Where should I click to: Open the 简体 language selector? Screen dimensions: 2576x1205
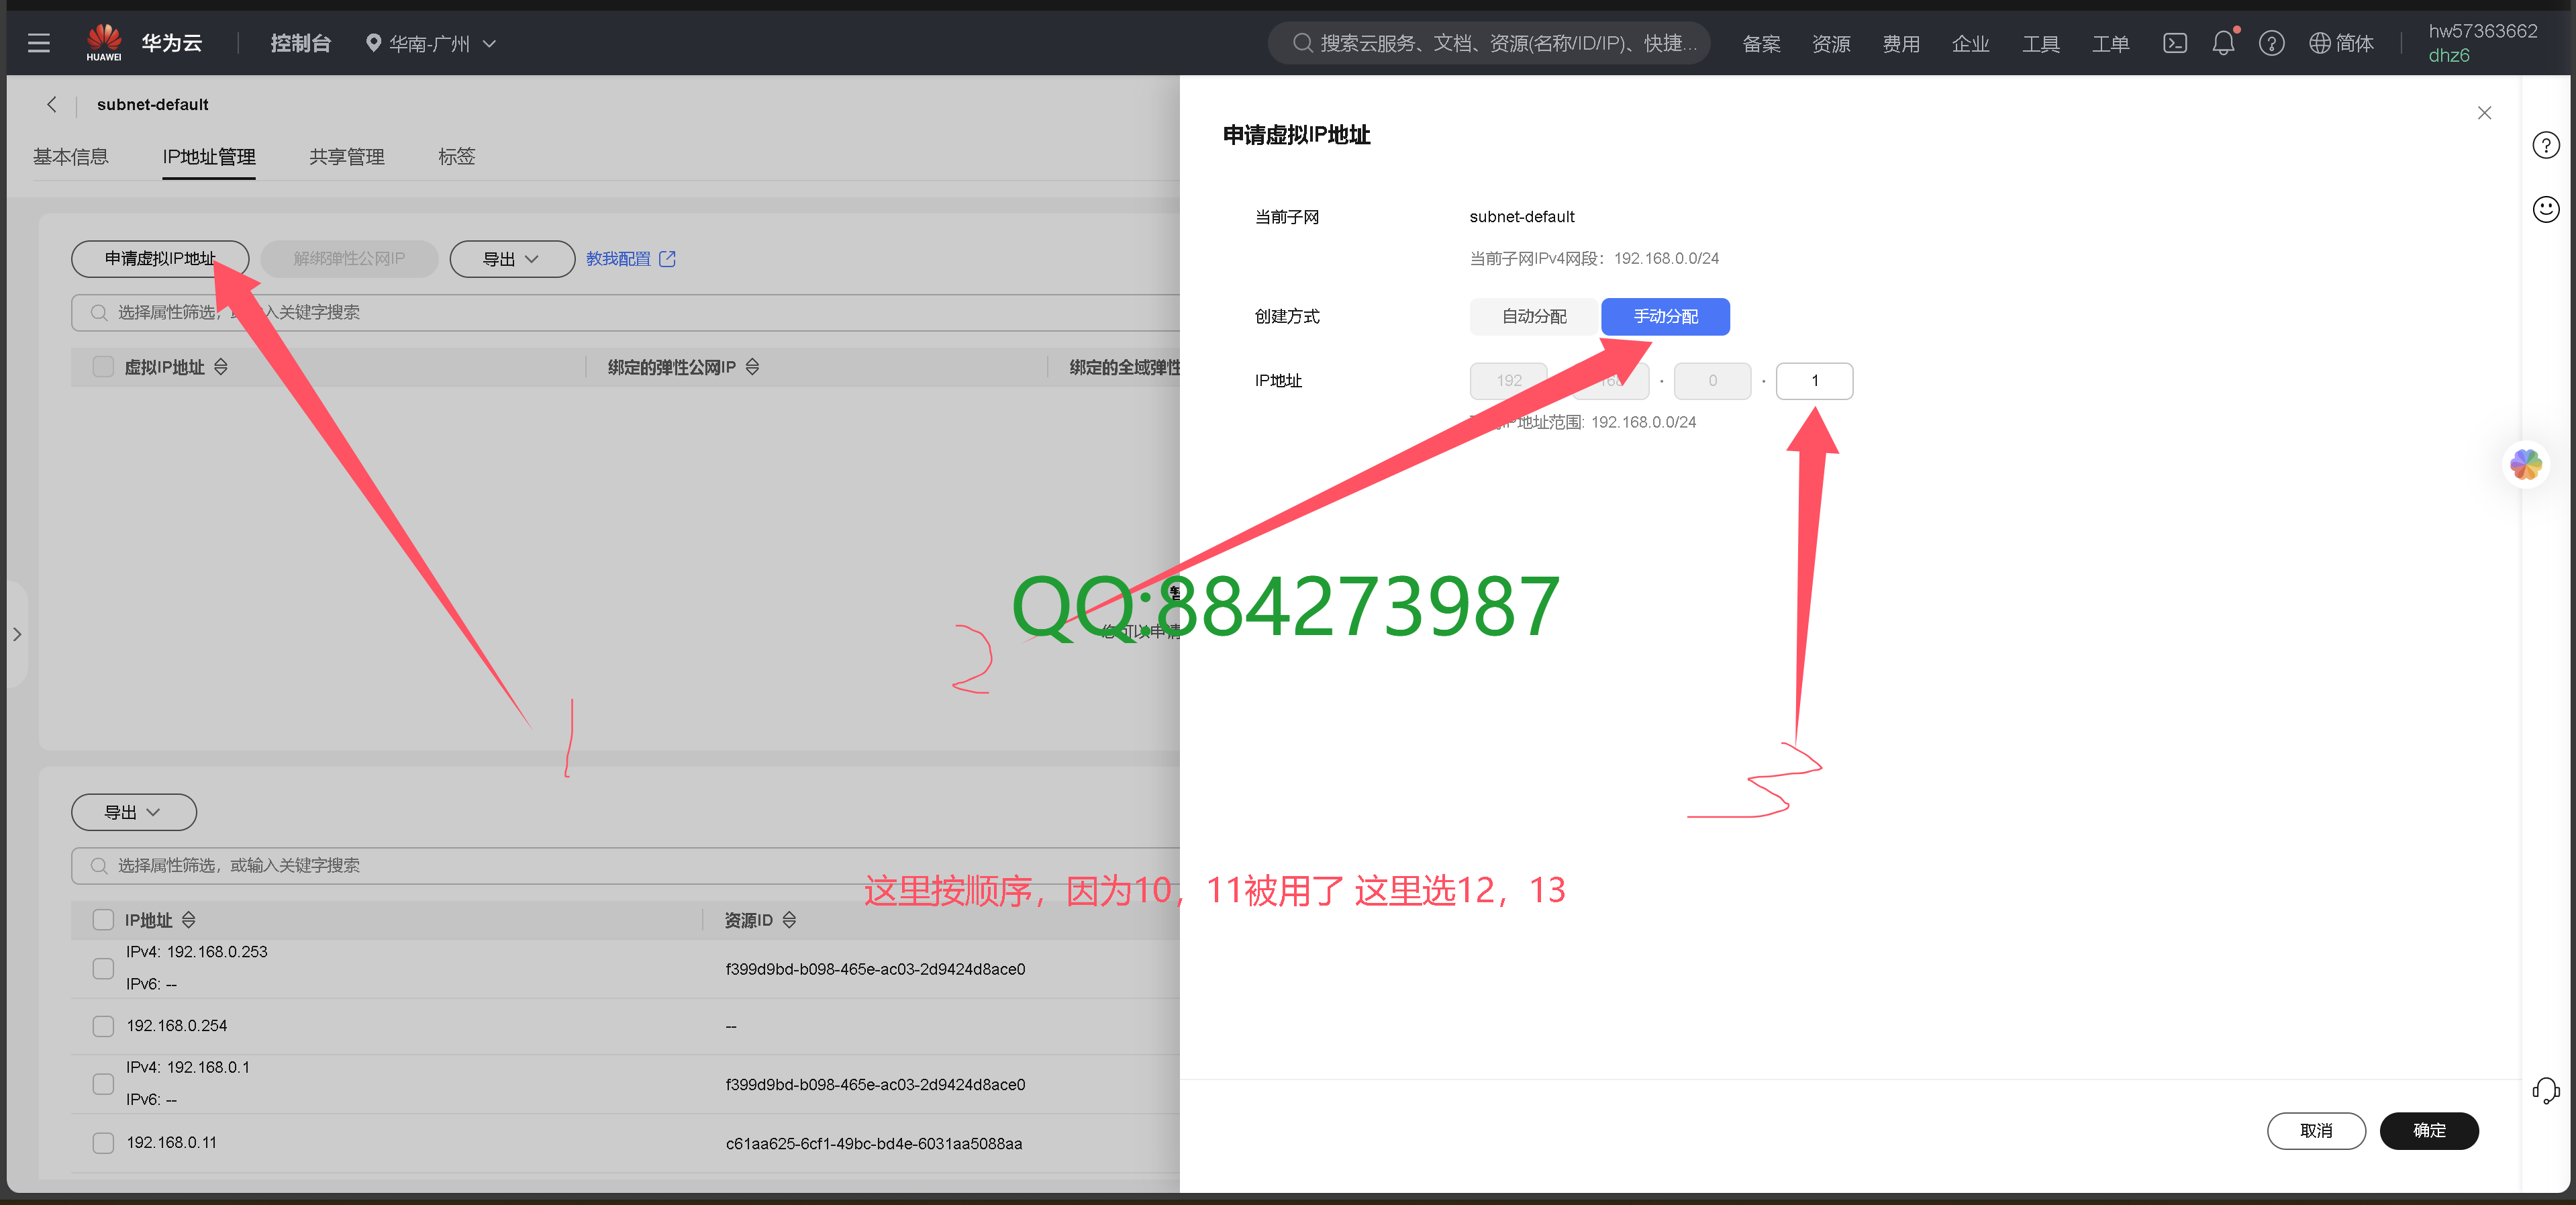click(x=2341, y=43)
